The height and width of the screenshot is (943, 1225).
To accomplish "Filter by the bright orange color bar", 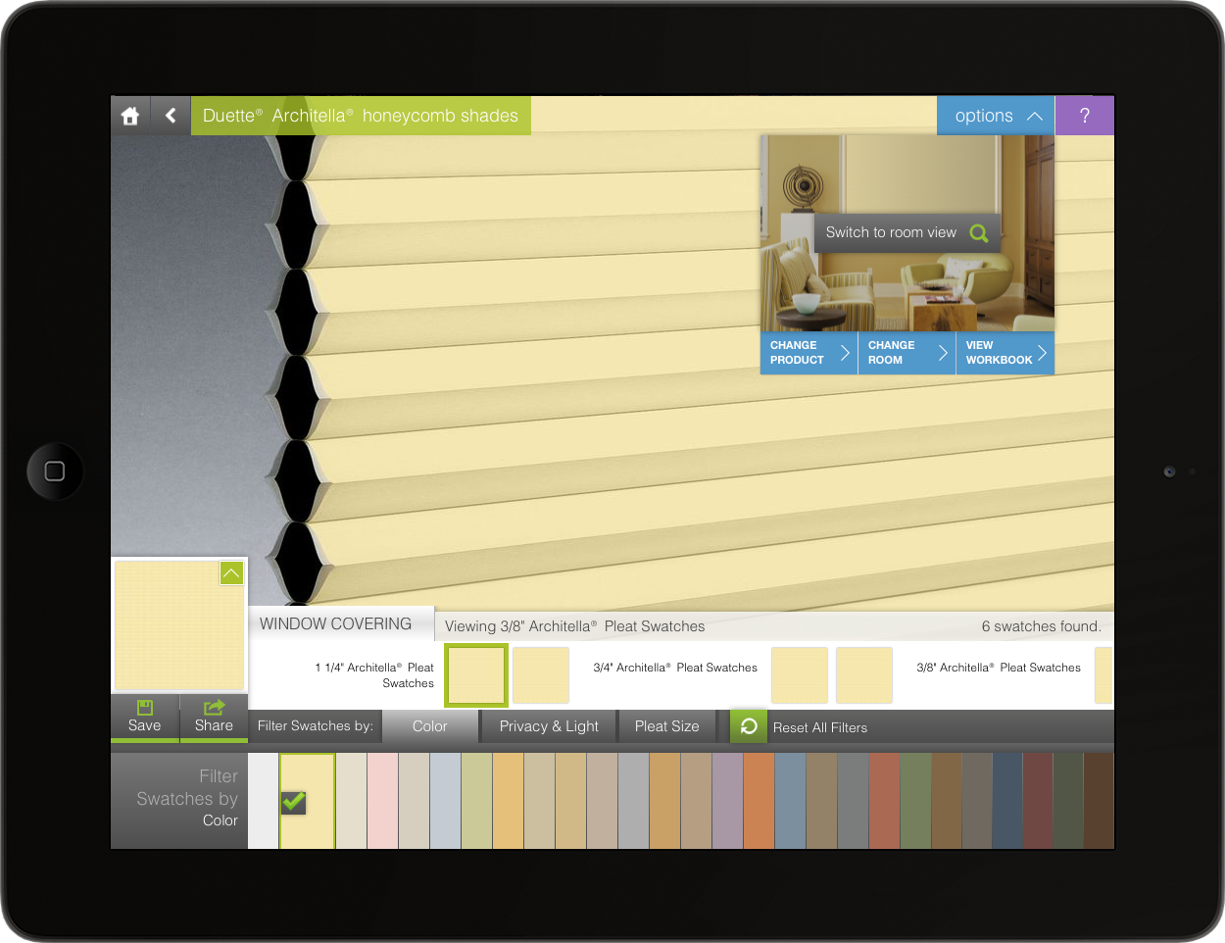I will 759,801.
